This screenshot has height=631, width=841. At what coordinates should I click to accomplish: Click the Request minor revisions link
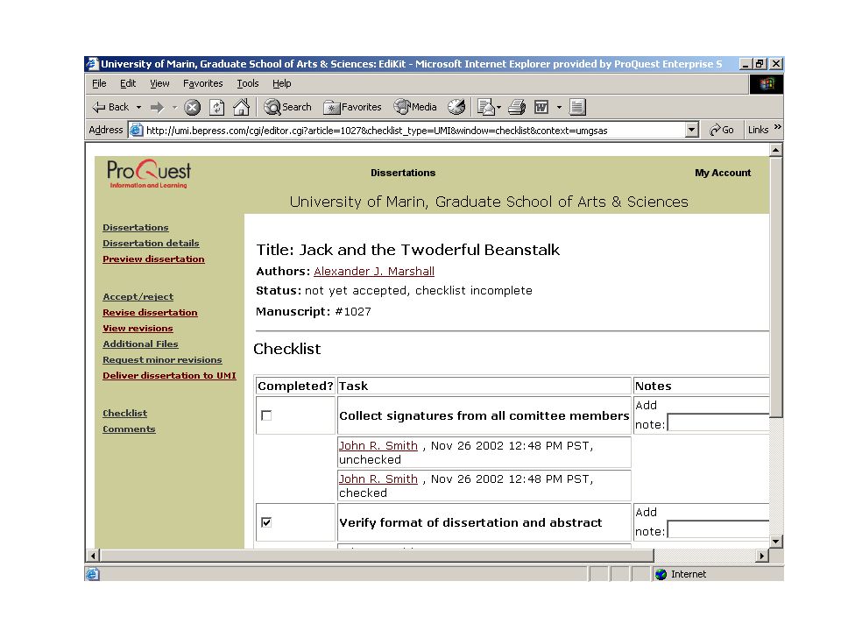click(x=162, y=359)
